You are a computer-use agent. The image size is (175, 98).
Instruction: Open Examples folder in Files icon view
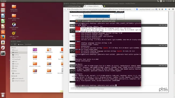(x=49, y=71)
